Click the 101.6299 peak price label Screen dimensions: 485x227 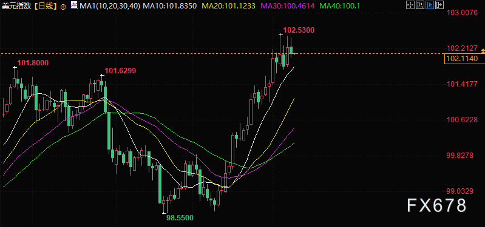click(120, 71)
